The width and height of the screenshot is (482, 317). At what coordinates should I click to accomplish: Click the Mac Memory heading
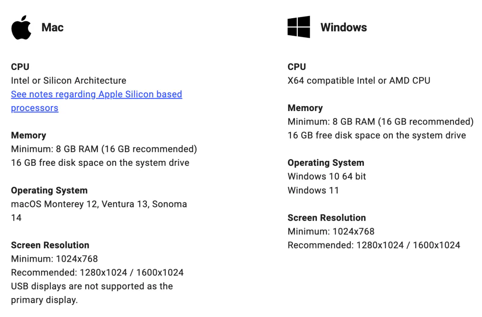tap(29, 135)
